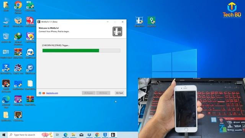Viewport: 245px width, 138px height.
Task: Open the MTK tool desktop shortcut
Action: point(30,6)
